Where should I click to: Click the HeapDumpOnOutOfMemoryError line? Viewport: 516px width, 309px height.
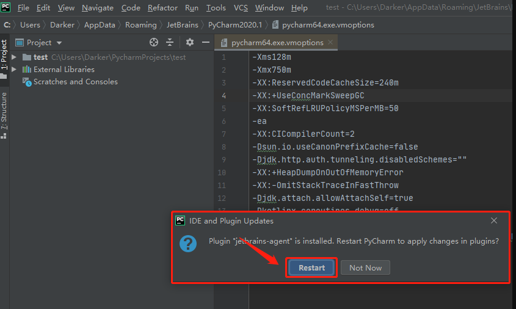(x=327, y=172)
